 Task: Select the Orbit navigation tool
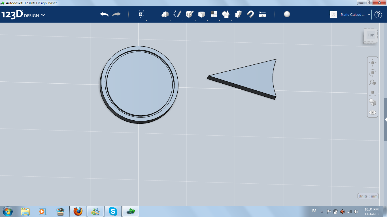[x=373, y=72]
